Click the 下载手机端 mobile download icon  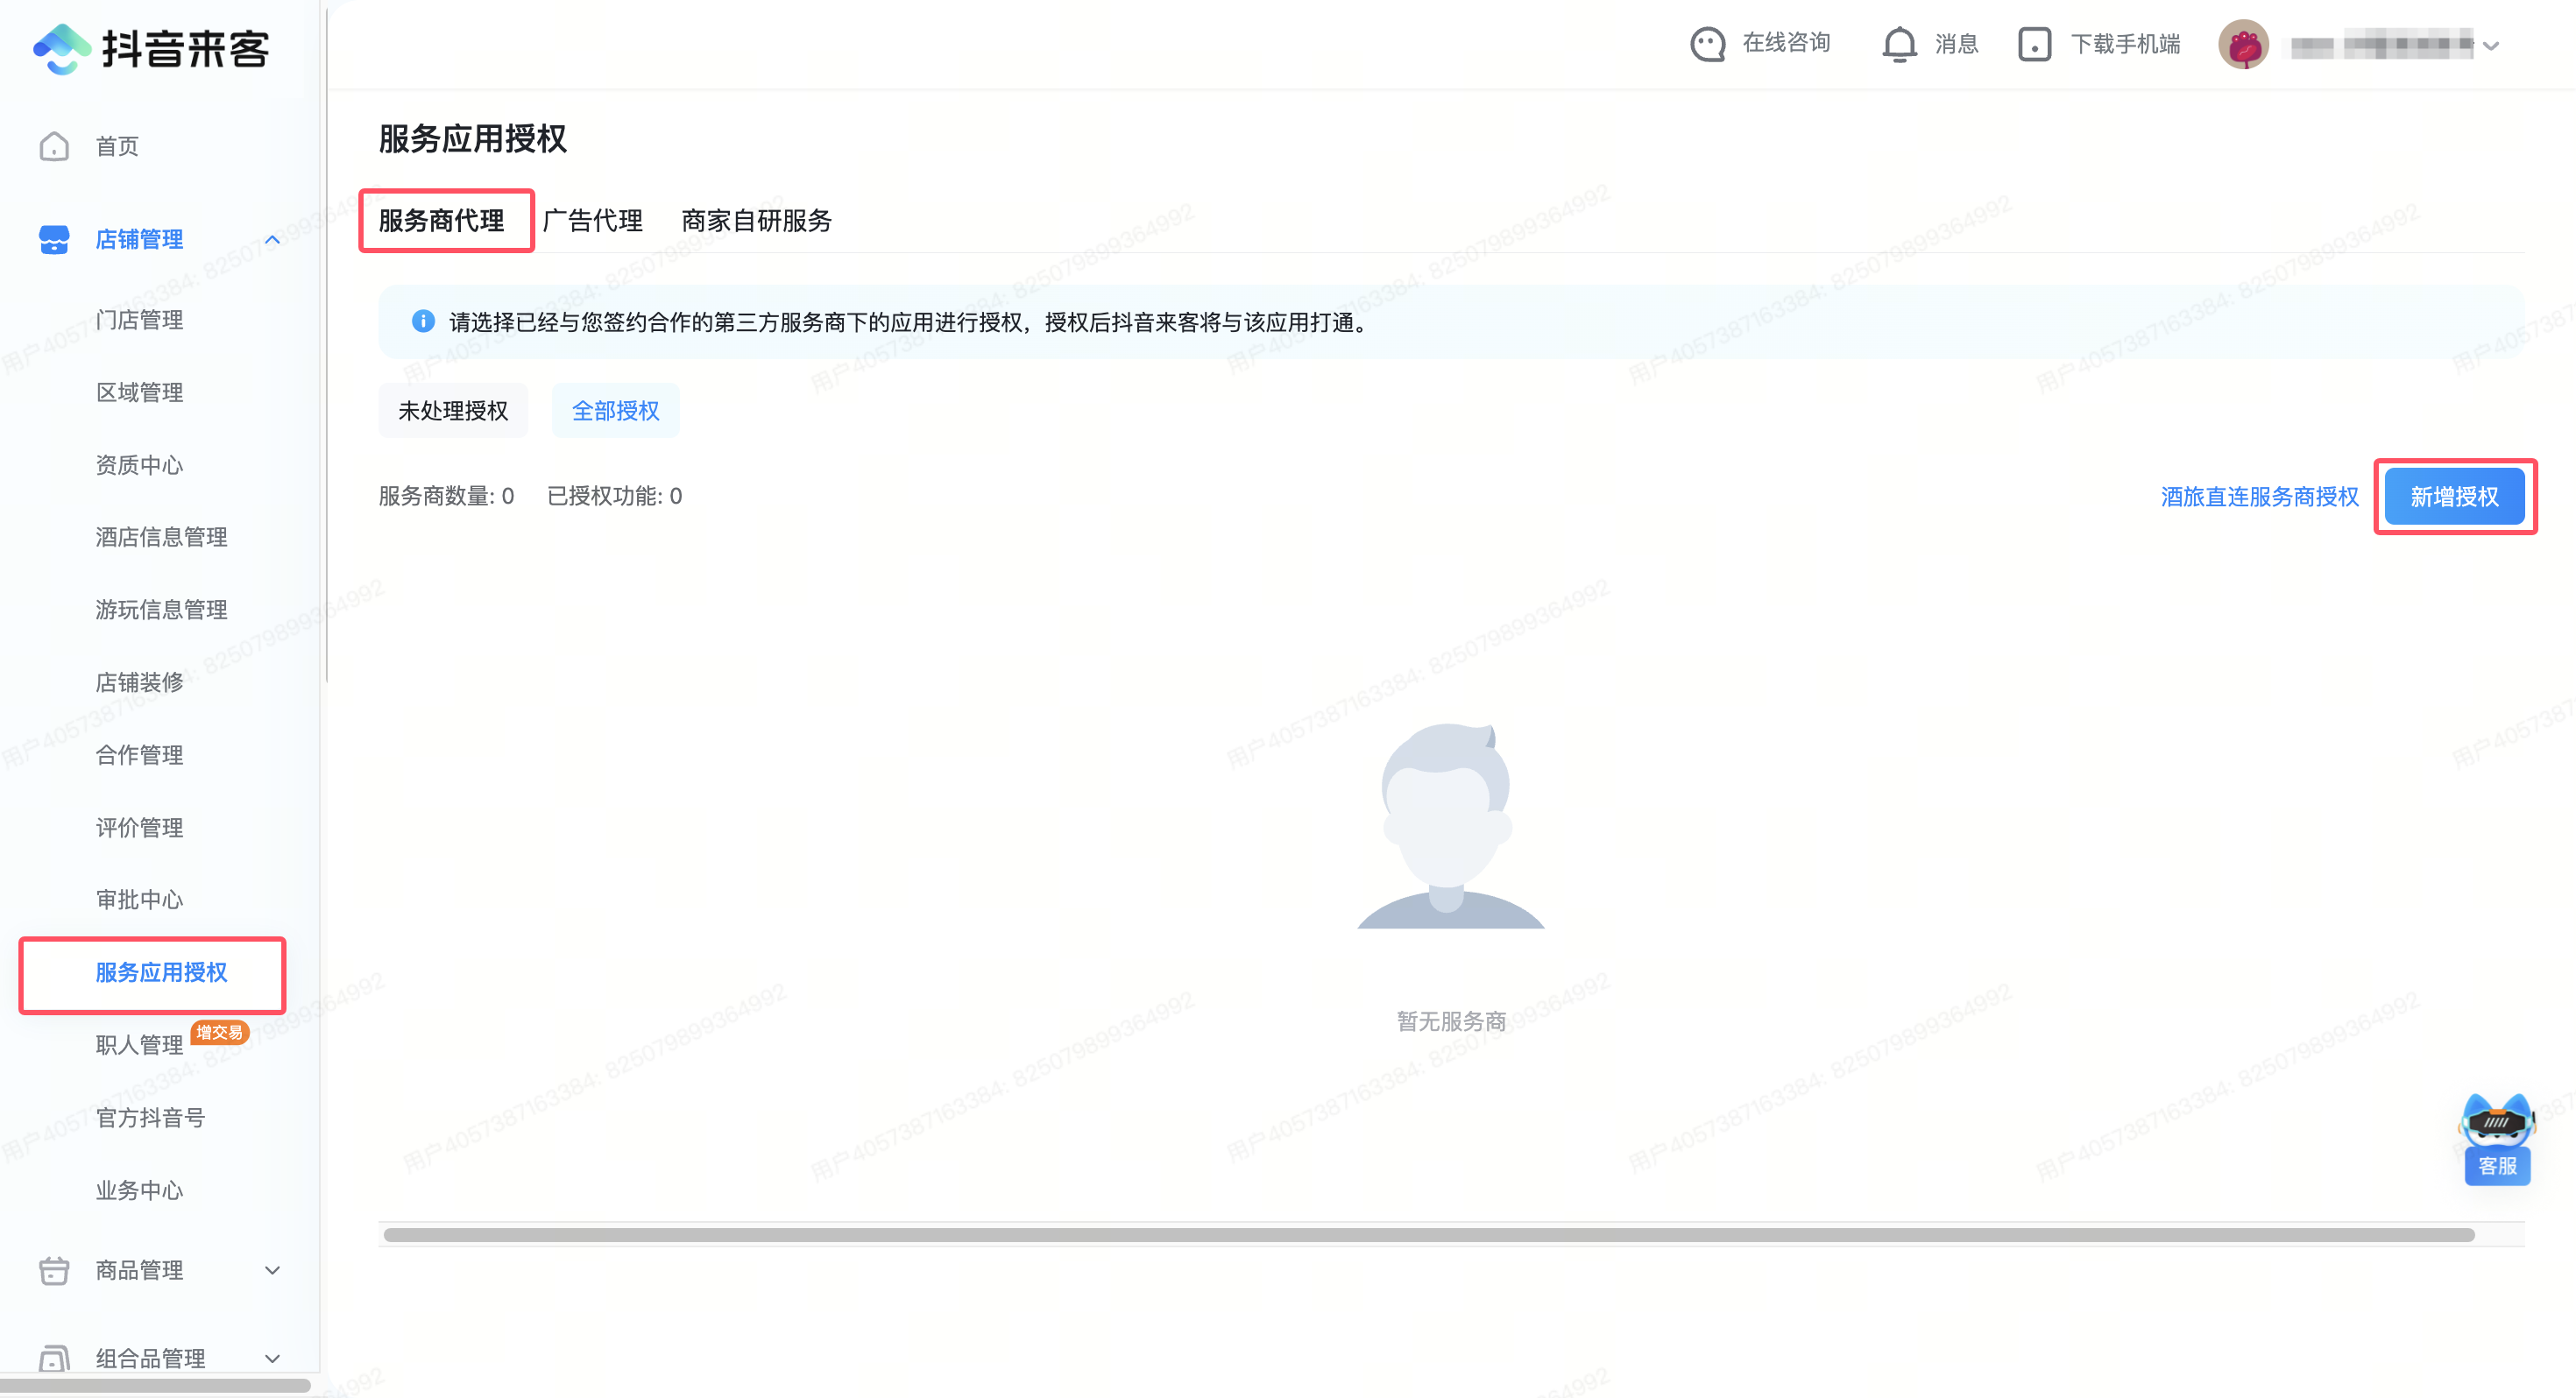tap(2034, 44)
